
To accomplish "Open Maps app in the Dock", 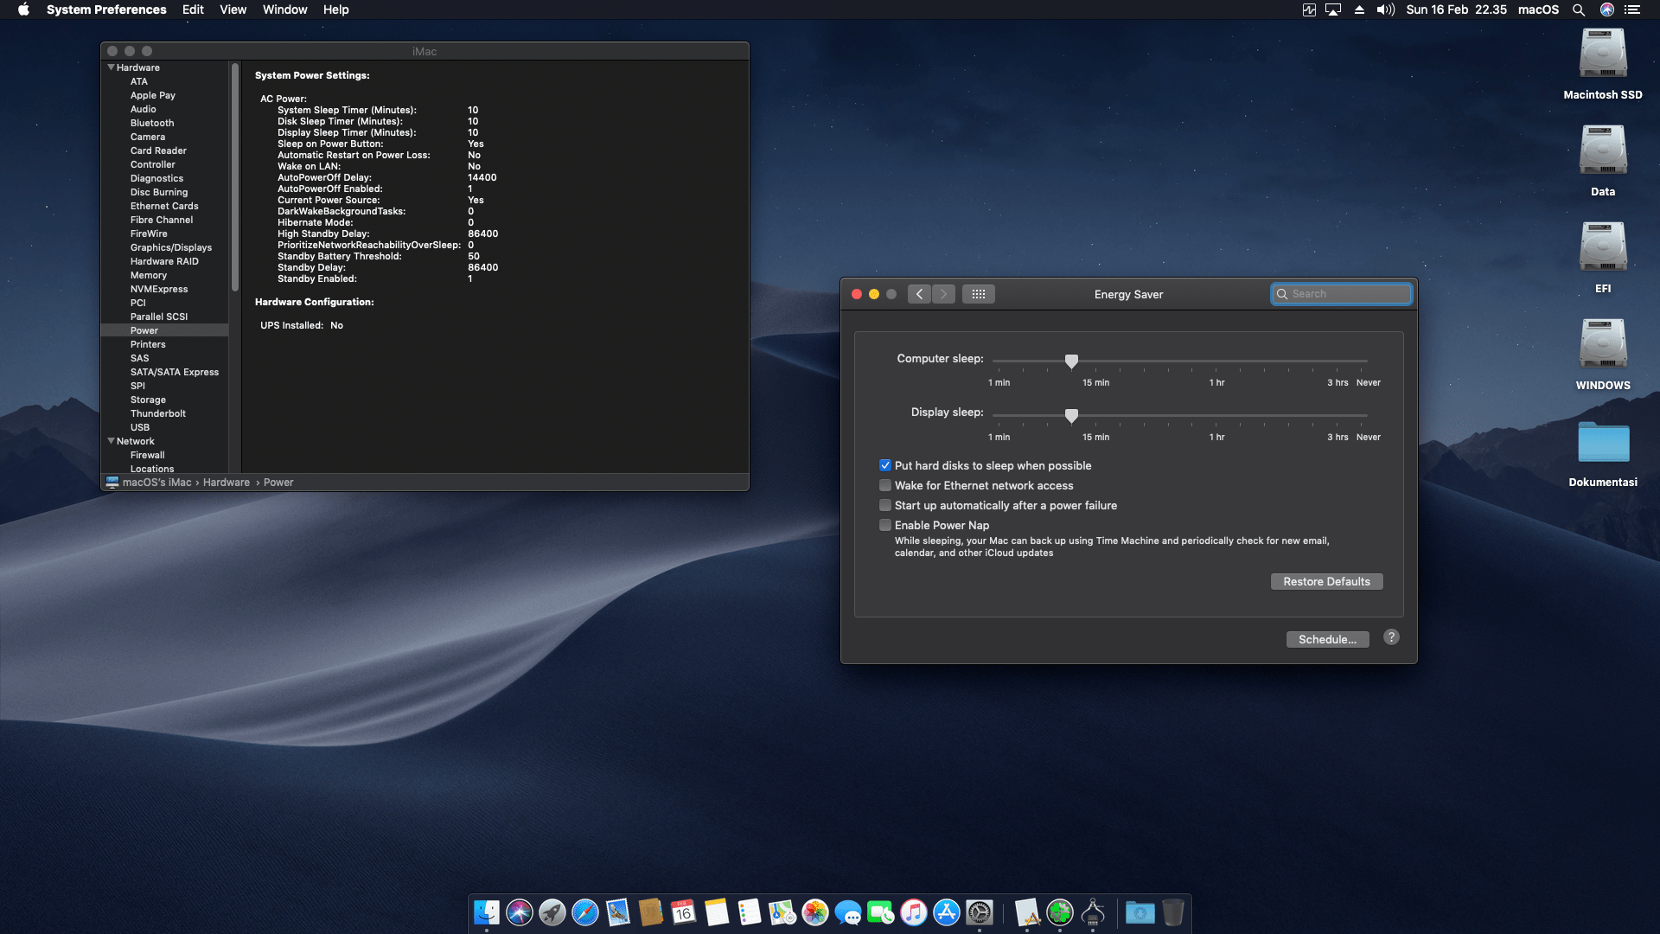I will click(x=782, y=912).
